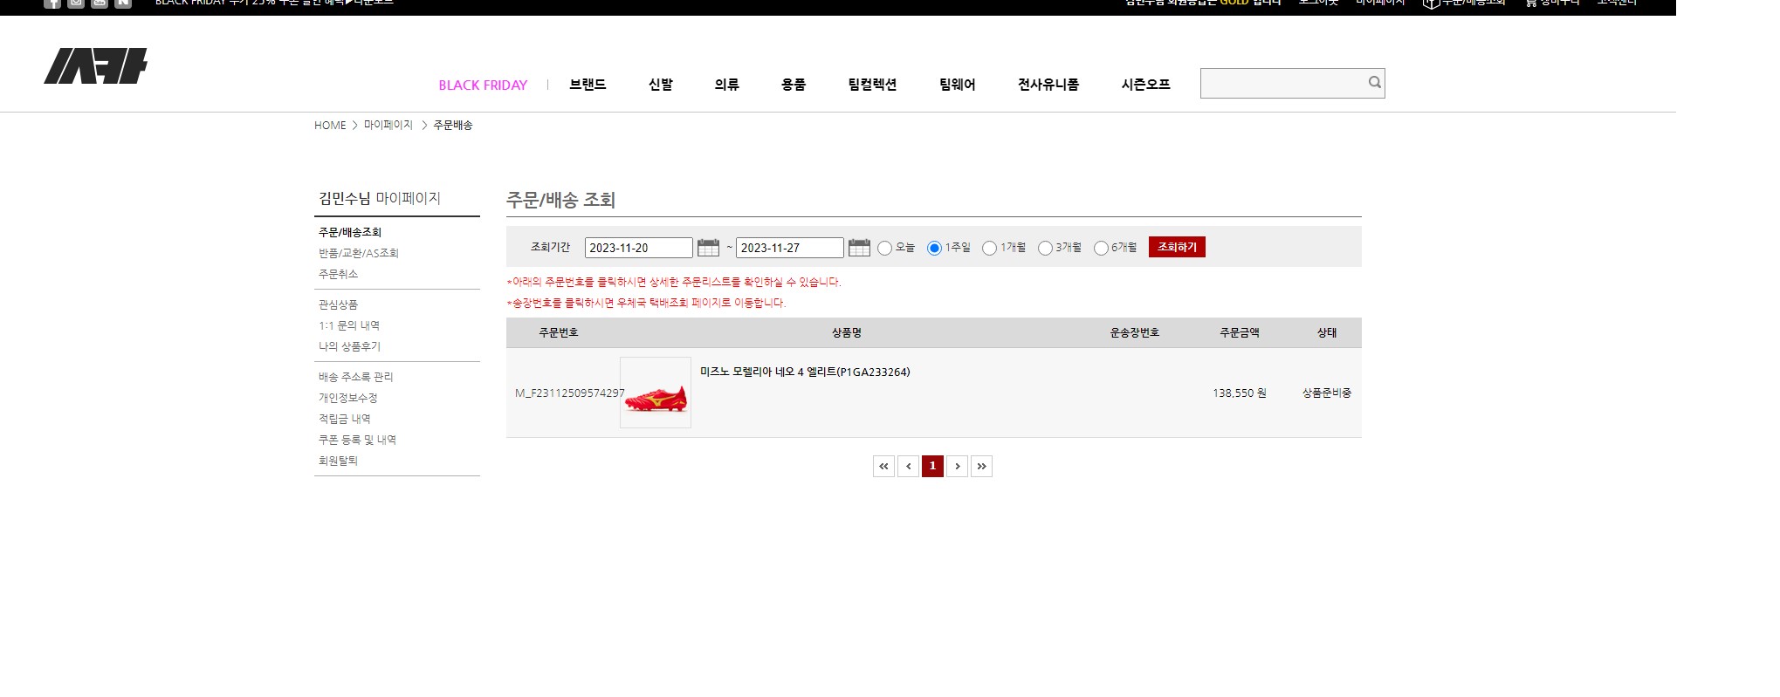The height and width of the screenshot is (697, 1780).
Task: Click the order amount 138,550 원
Action: 1240,393
